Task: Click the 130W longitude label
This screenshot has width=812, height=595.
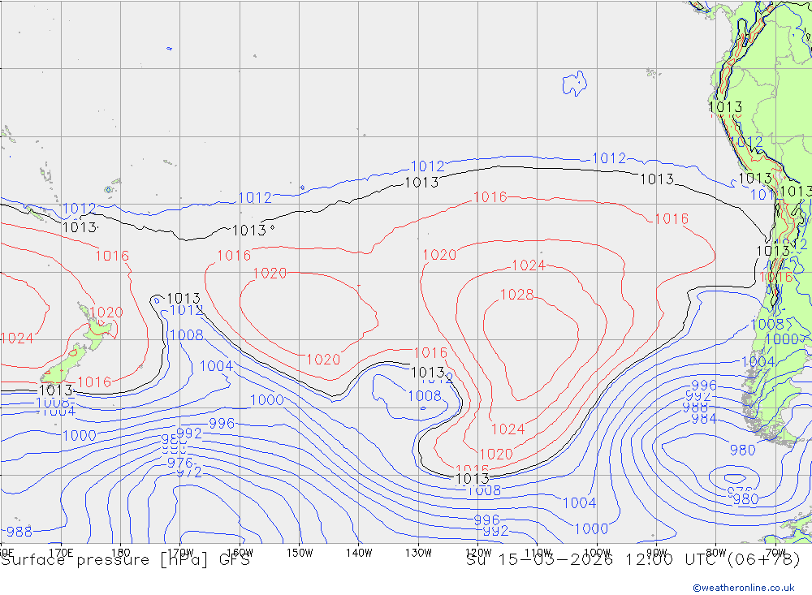Action: (x=418, y=553)
